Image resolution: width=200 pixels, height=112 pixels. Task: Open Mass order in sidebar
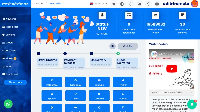[x=15, y=27]
